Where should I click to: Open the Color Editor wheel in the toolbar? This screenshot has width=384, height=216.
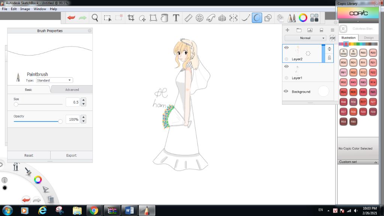point(303,18)
